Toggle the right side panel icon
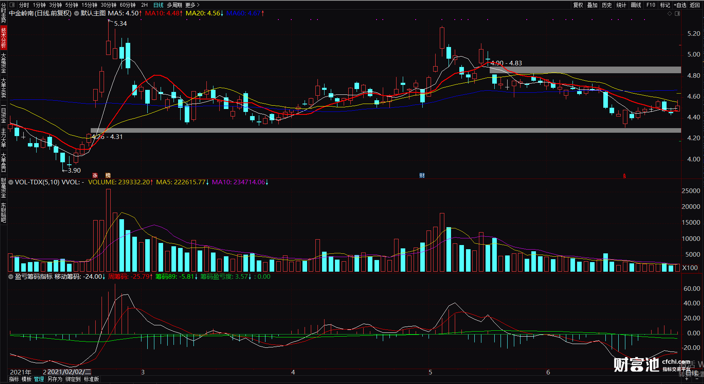The image size is (704, 384). (x=677, y=13)
